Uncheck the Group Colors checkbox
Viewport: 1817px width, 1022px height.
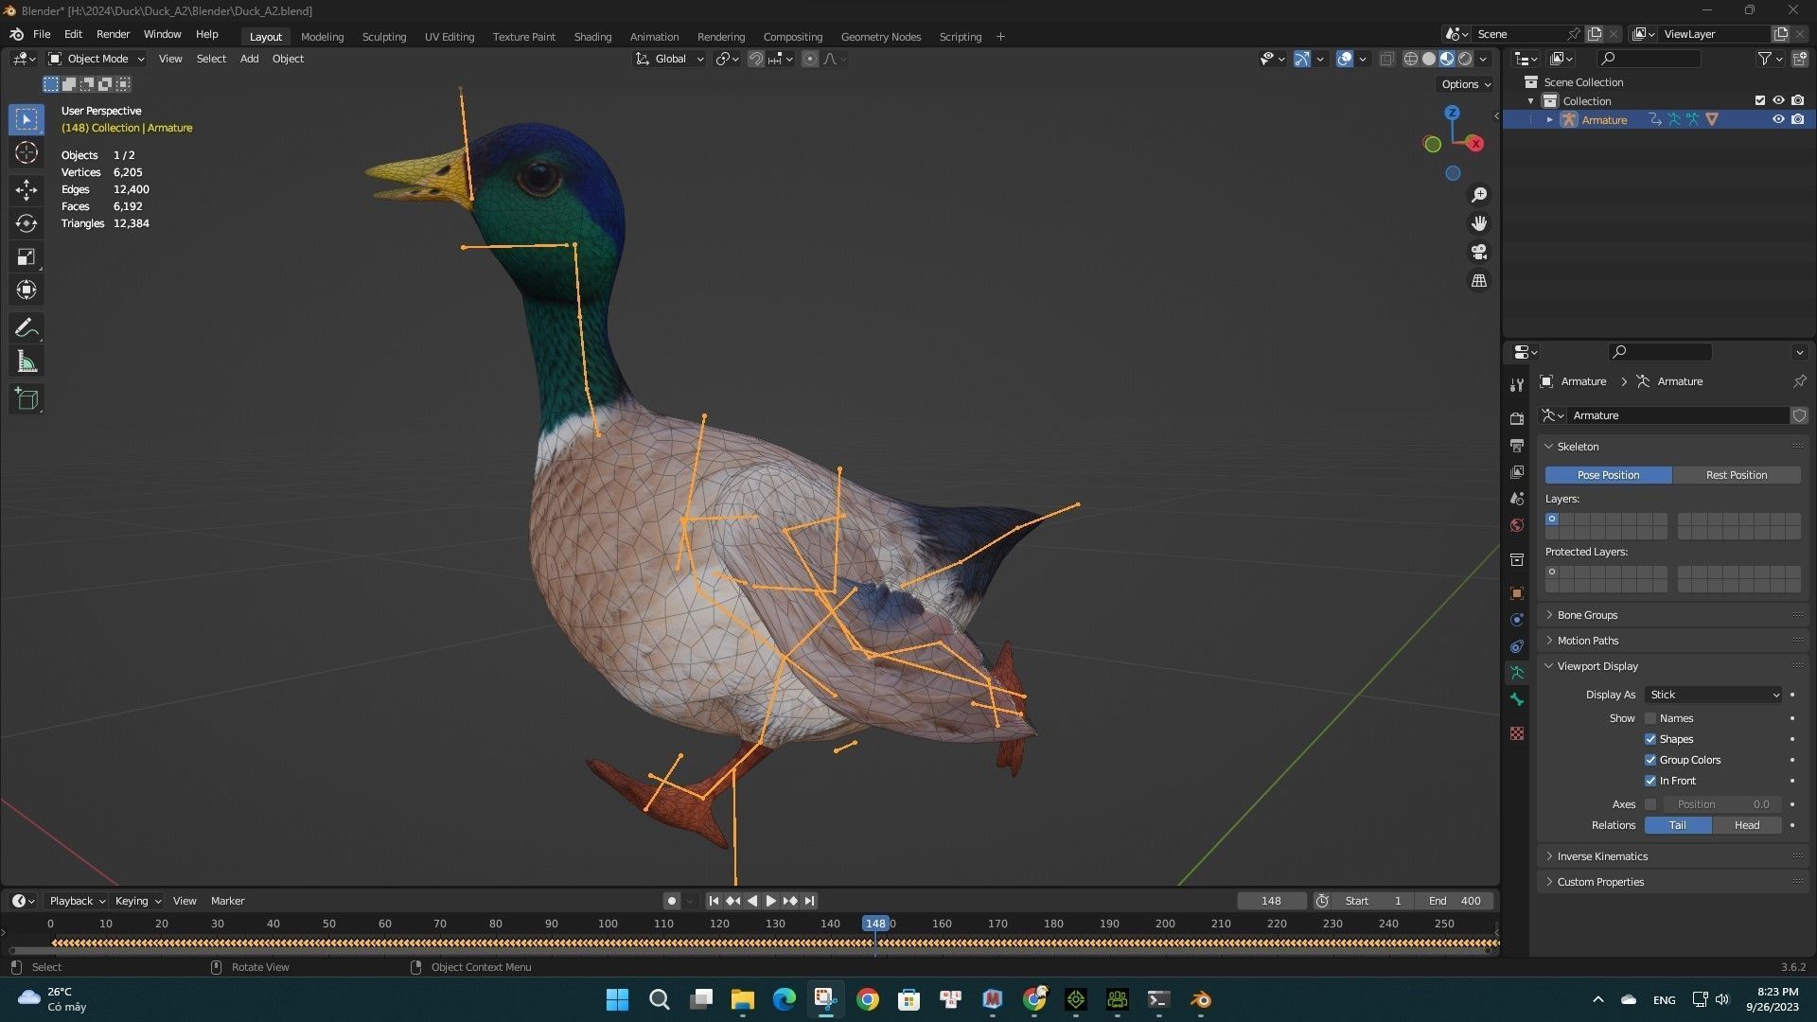pyautogui.click(x=1650, y=760)
